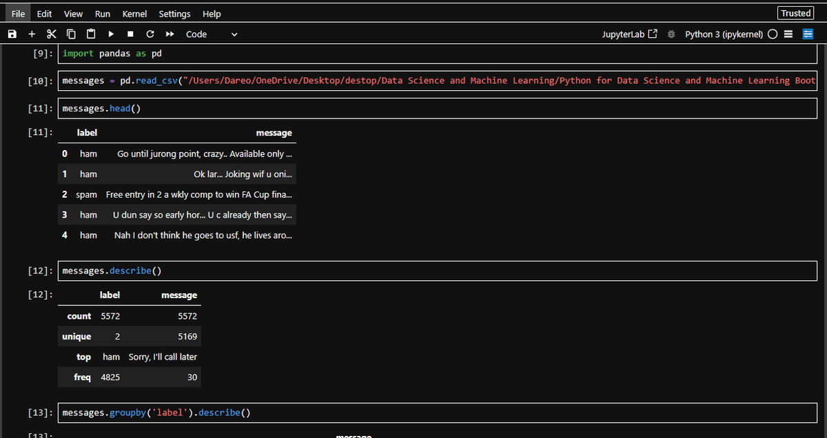Open the cell type dropdown showing Code
Image resolution: width=827 pixels, height=438 pixels.
(211, 34)
